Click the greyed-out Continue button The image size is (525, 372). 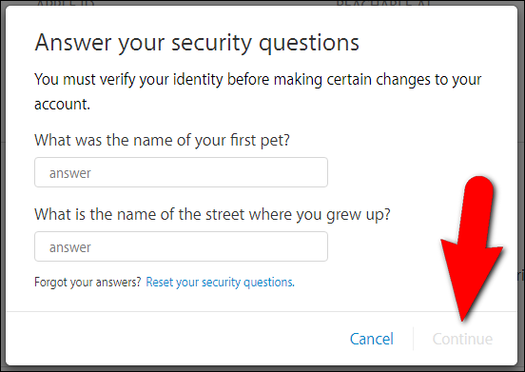462,339
